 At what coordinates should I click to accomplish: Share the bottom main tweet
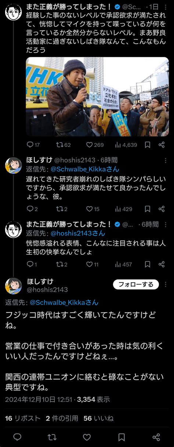[x=156, y=437]
